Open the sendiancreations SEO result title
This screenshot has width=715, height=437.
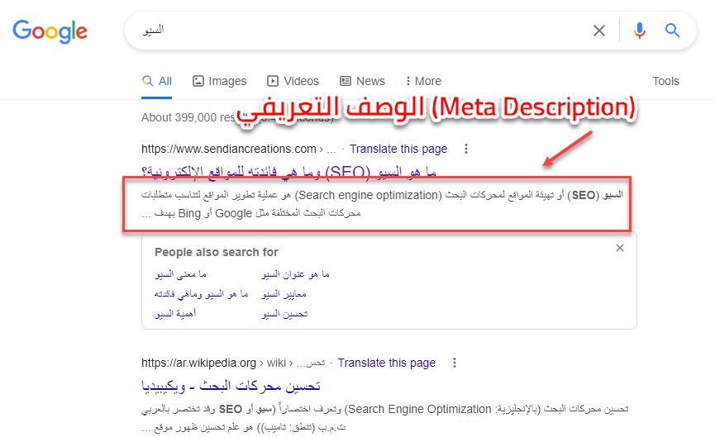[288, 171]
